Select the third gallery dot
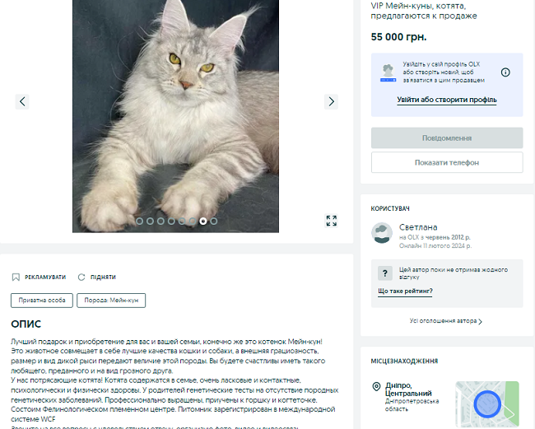535x429 pixels. (x=160, y=221)
